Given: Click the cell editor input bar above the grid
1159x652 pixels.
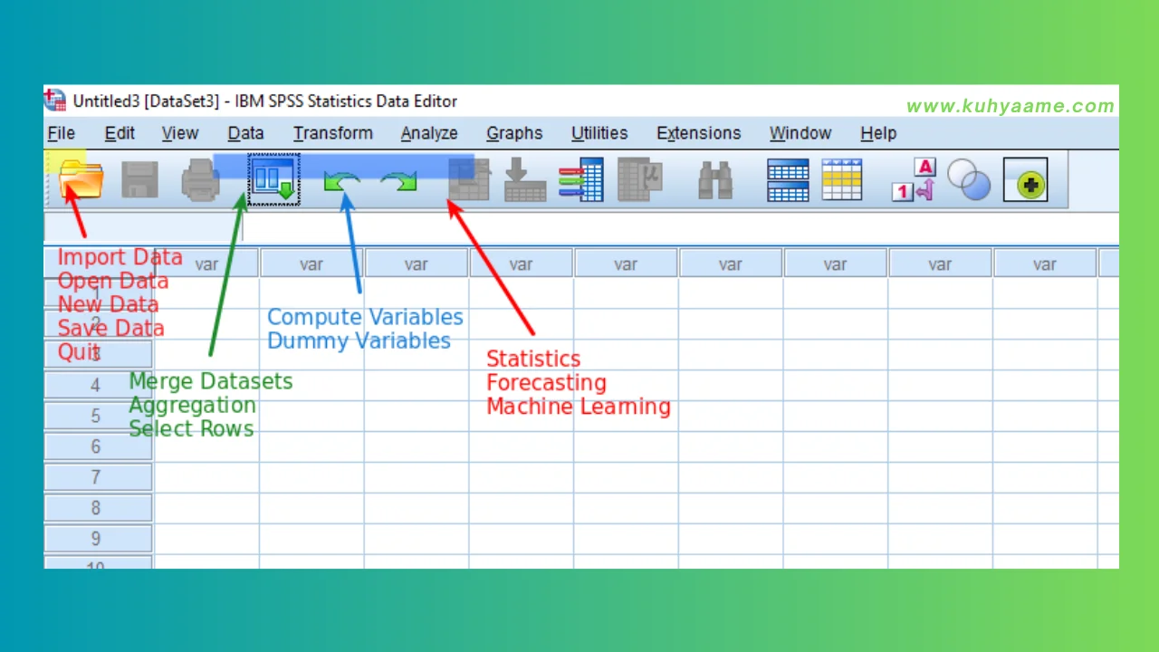Looking at the screenshot, I should pos(680,227).
